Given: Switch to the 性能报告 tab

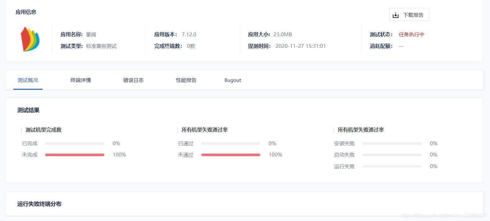Looking at the screenshot, I should tap(186, 80).
